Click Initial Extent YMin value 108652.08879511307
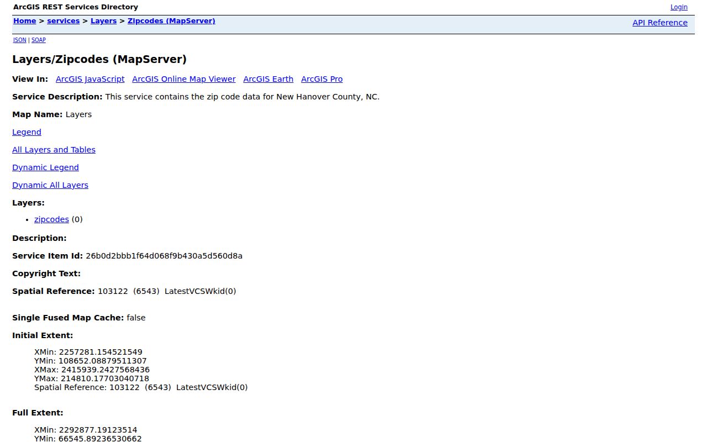Viewport: 707px width, 442px height. tap(103, 361)
